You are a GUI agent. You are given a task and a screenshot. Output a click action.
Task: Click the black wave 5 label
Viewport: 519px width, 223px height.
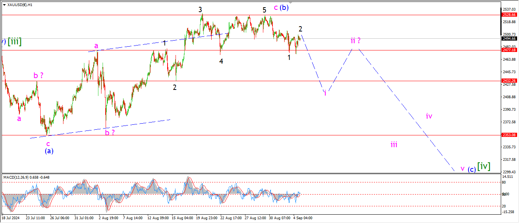click(264, 10)
